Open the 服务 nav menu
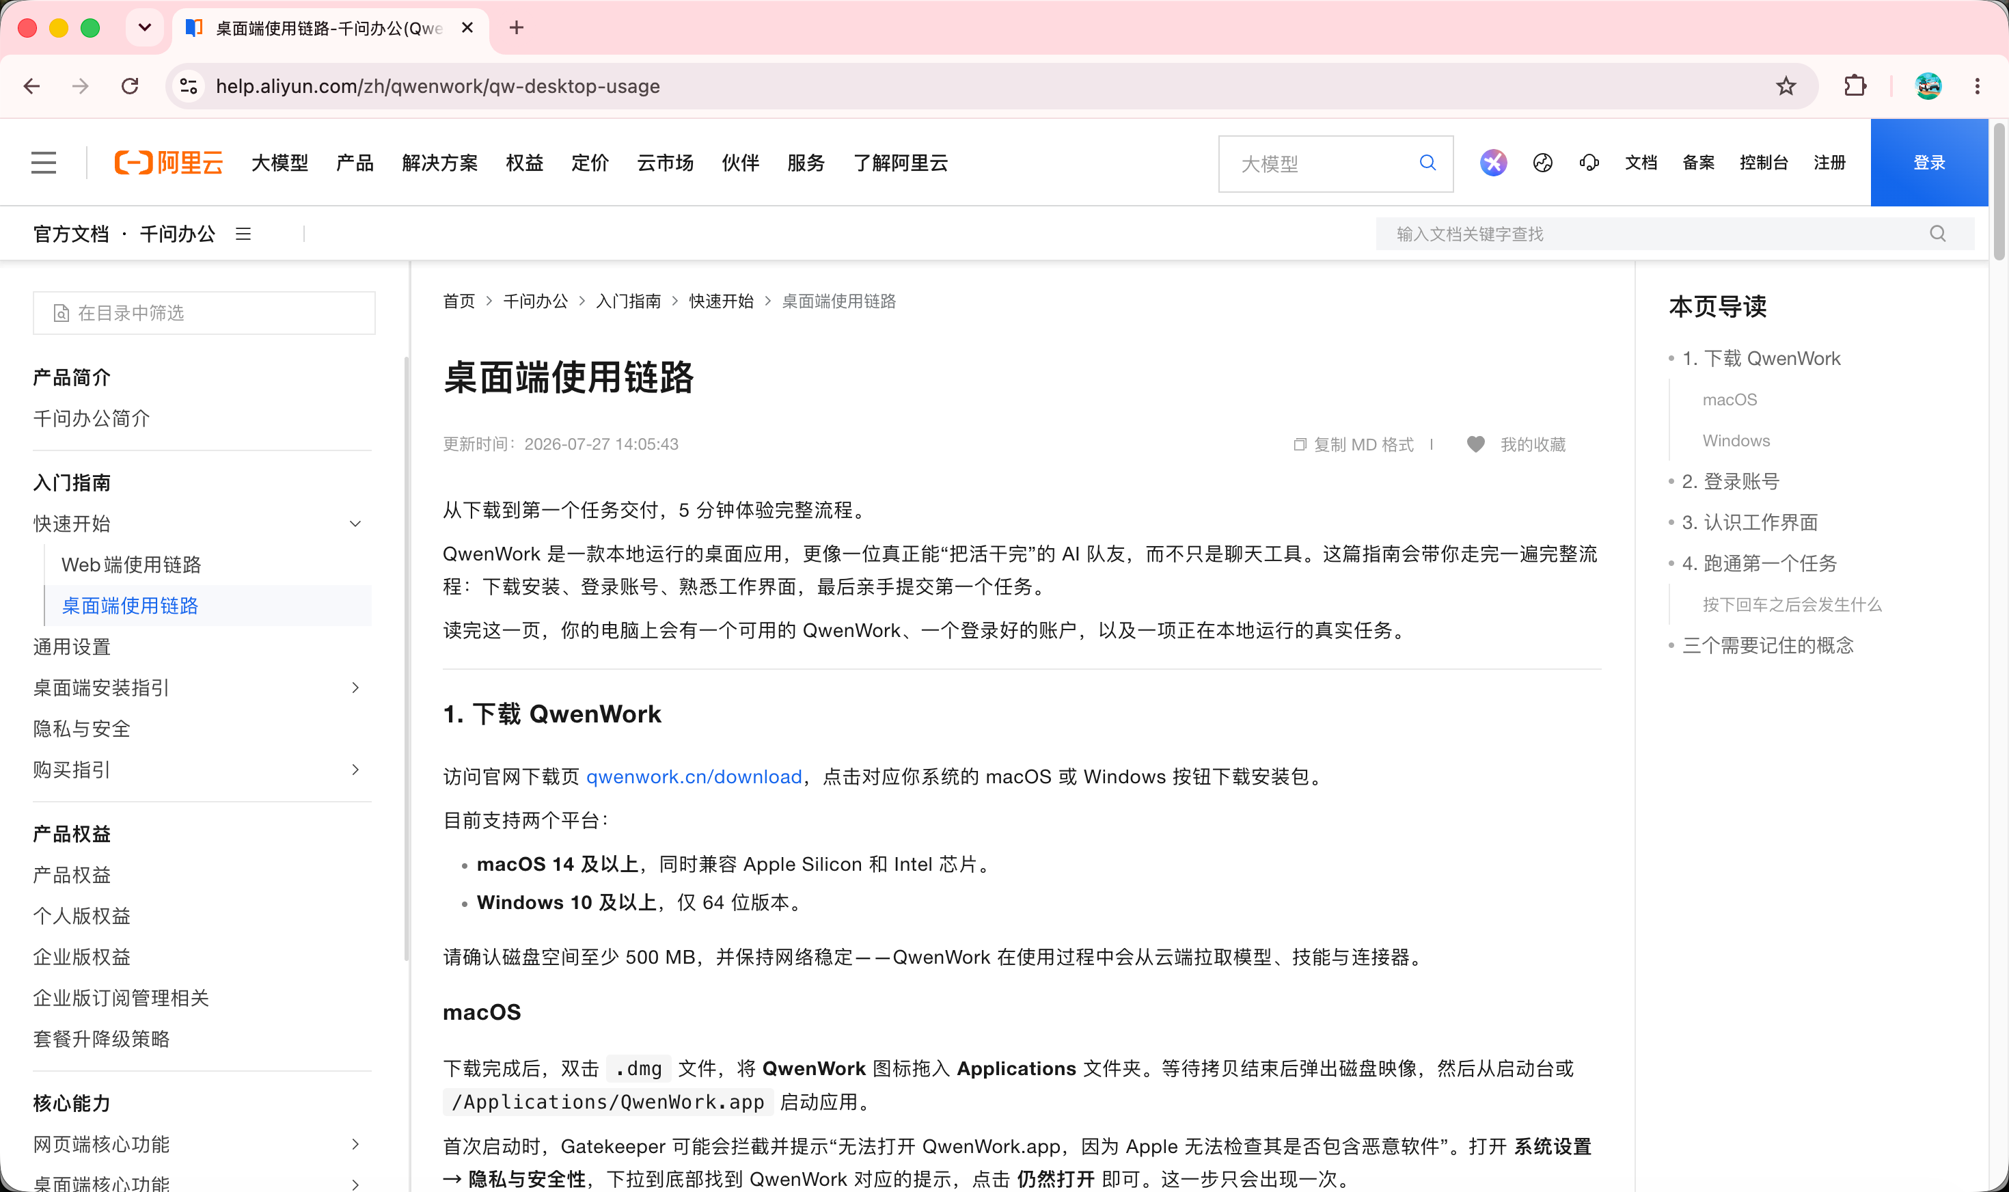 pos(806,163)
